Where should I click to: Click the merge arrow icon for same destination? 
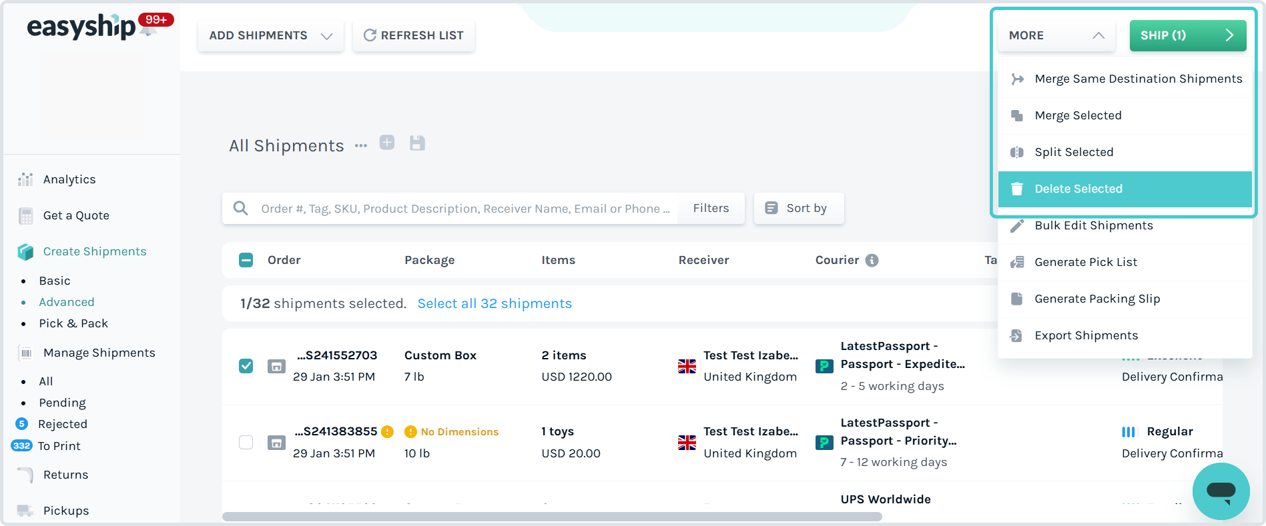(1017, 79)
